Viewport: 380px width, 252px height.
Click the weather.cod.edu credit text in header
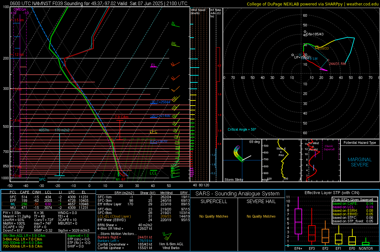pos(362,4)
